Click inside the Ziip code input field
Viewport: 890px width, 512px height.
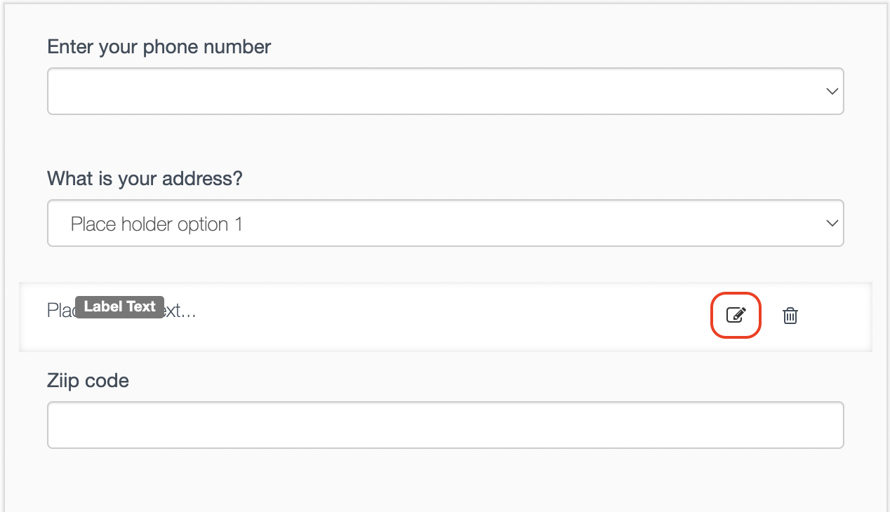click(446, 424)
